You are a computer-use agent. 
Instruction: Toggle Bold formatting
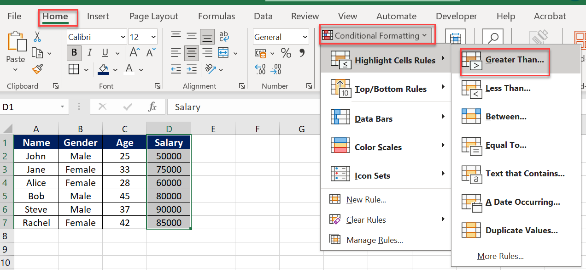pyautogui.click(x=74, y=53)
